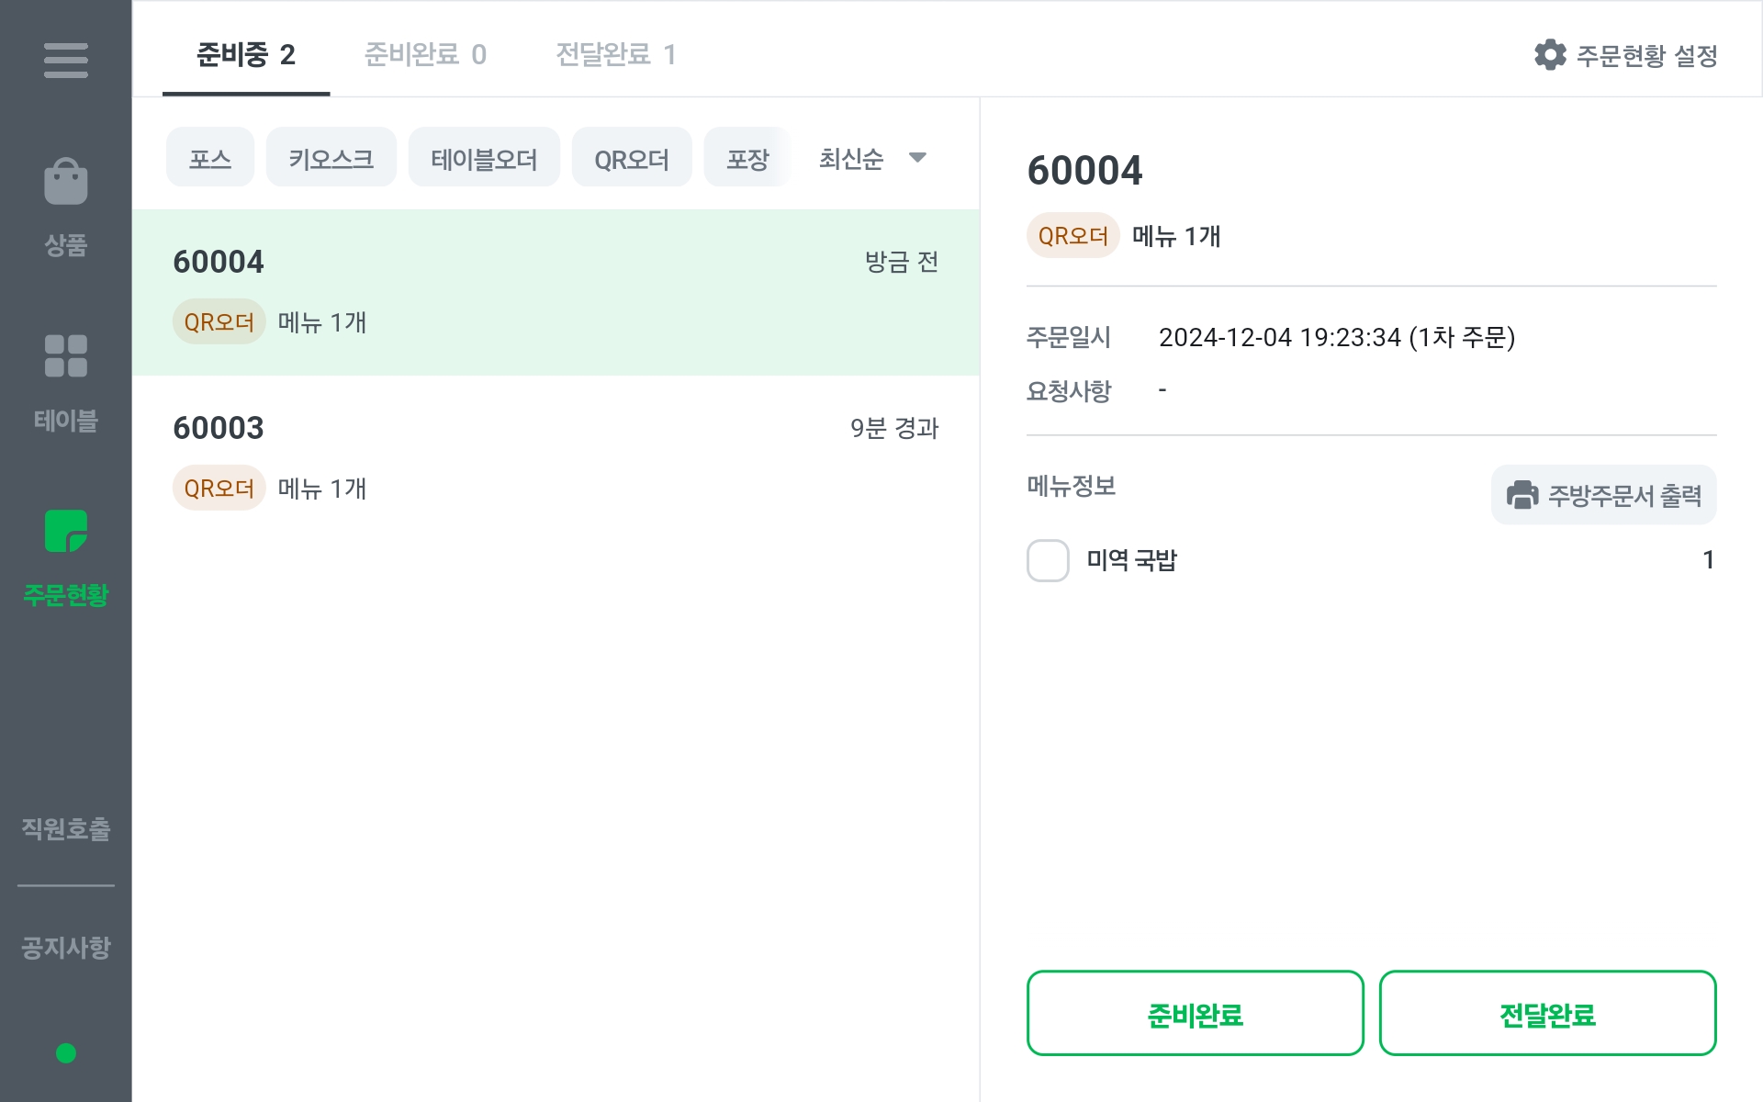Open the 최신순 sort order menu

click(851, 159)
